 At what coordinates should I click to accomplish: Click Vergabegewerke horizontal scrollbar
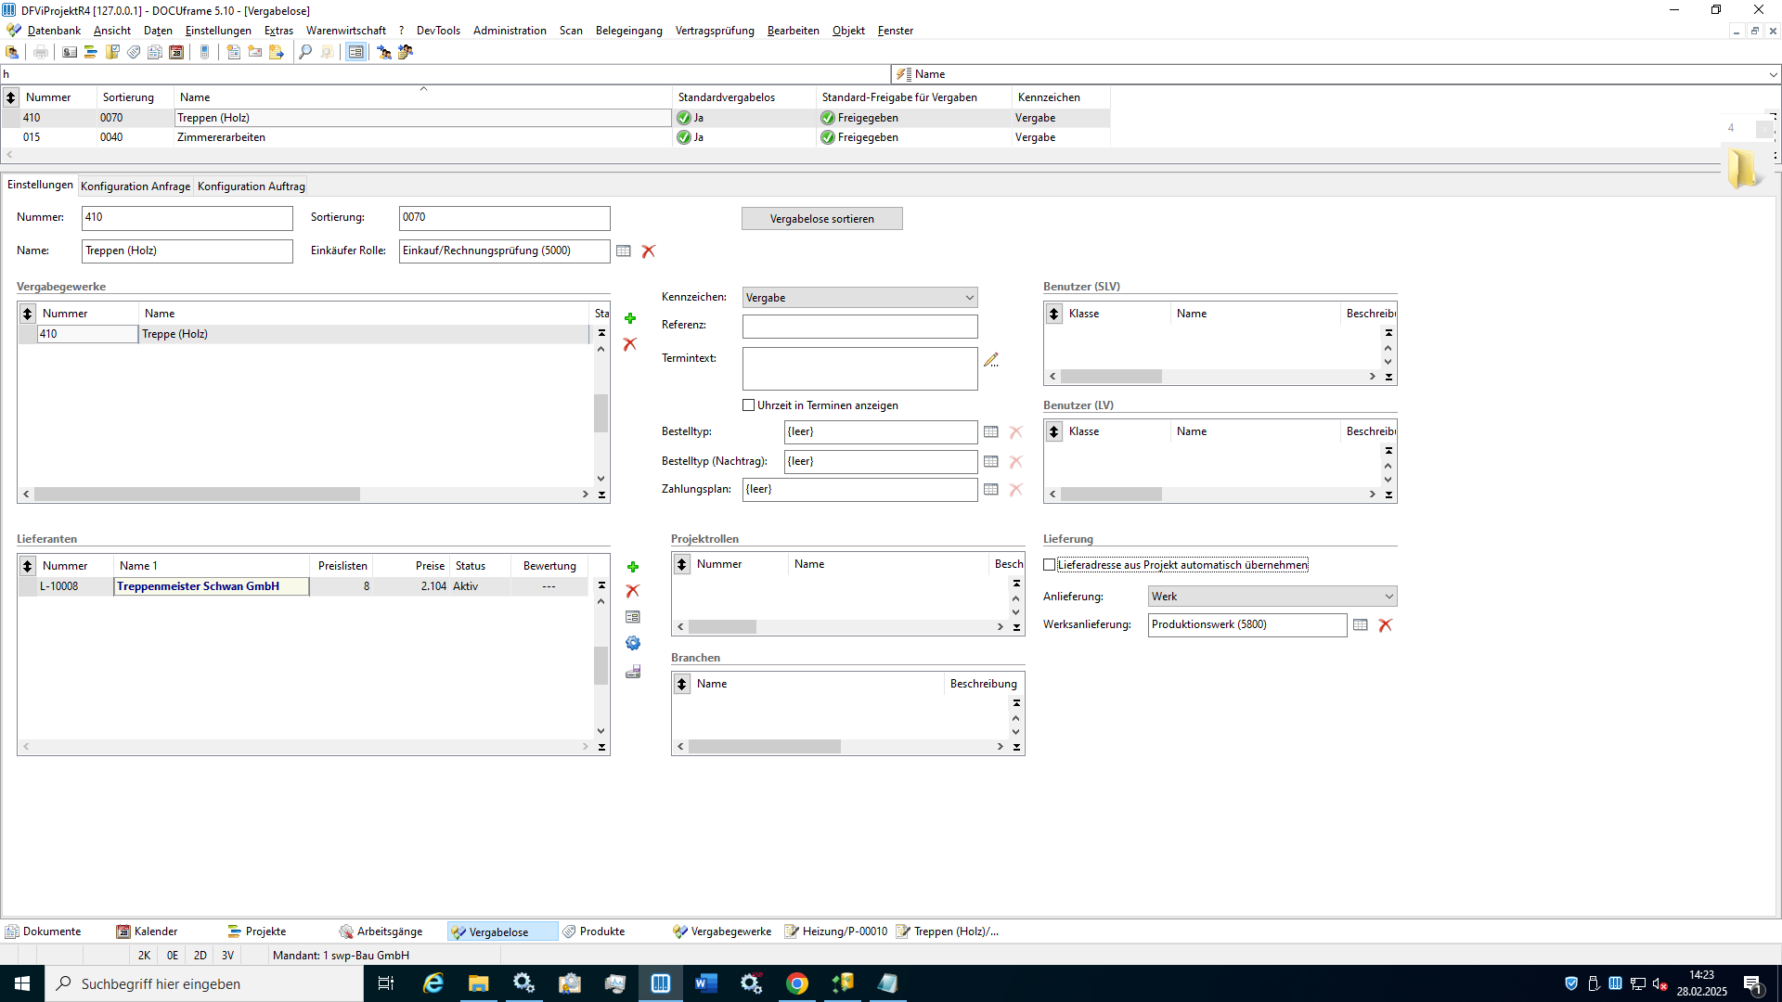click(x=197, y=495)
